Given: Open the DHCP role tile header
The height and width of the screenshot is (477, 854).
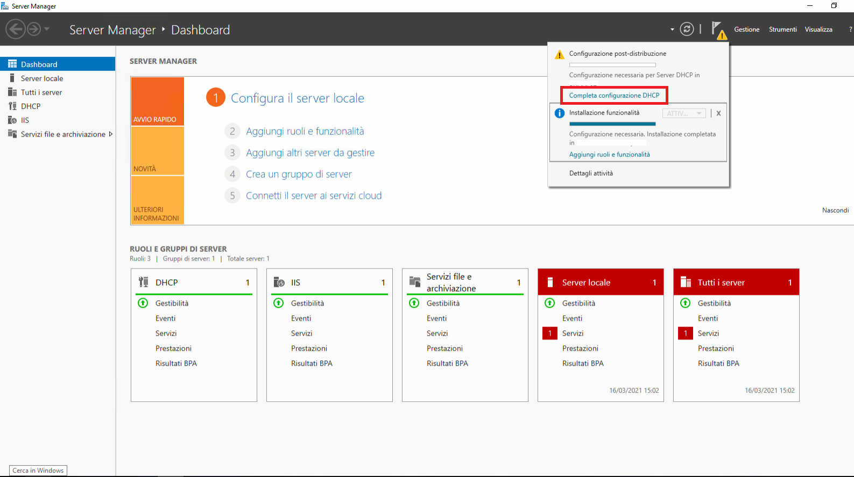Looking at the screenshot, I should tap(194, 282).
